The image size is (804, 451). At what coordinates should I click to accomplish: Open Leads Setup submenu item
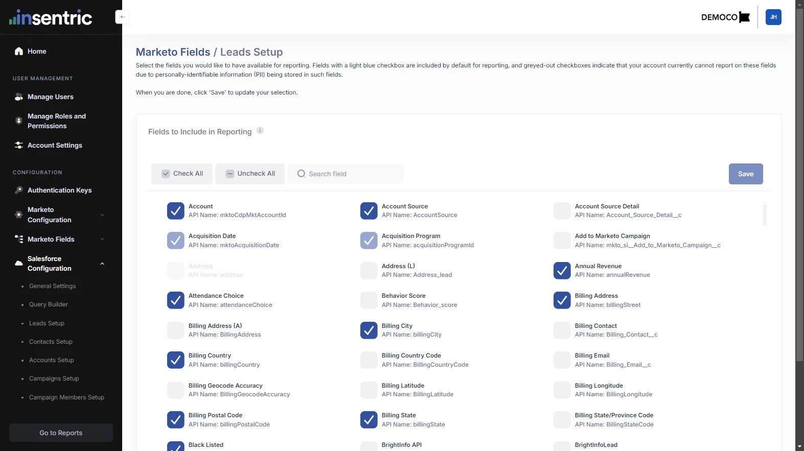point(47,323)
